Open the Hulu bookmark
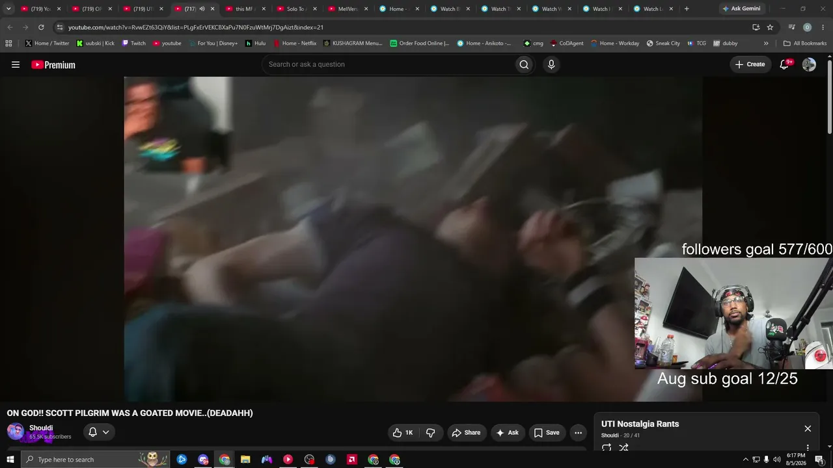The height and width of the screenshot is (468, 833). coord(255,44)
